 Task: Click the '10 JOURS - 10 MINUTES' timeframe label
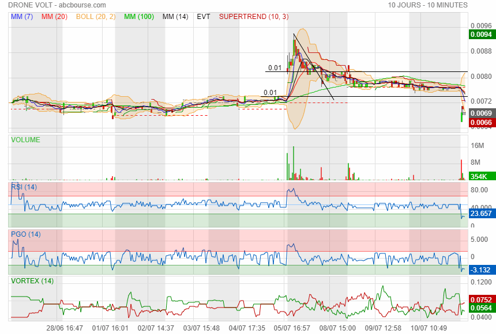coord(428,5)
